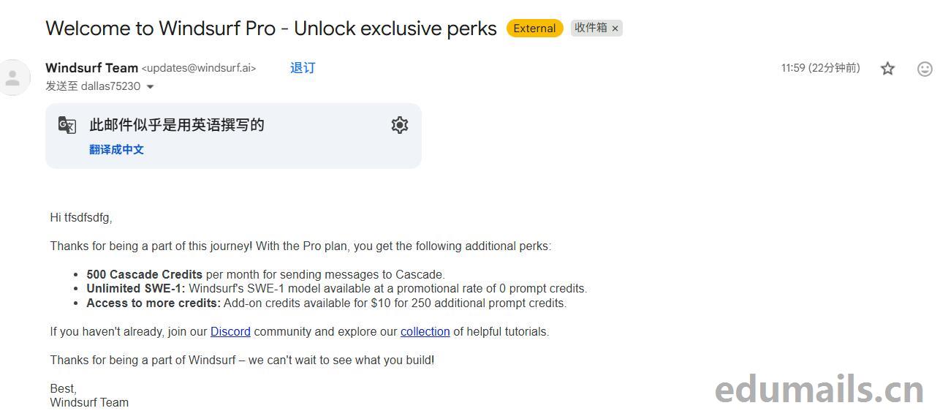Click the updates@windsurf.ai sender address
The image size is (940, 419).
(x=198, y=68)
